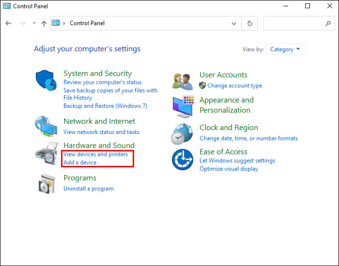339x266 pixels.
Task: Click the Control Panel search box
Action: 295,23
